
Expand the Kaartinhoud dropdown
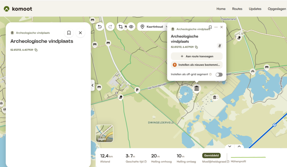(x=154, y=27)
